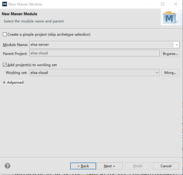Click the Finish button
The image size is (183, 175).
(138, 166)
